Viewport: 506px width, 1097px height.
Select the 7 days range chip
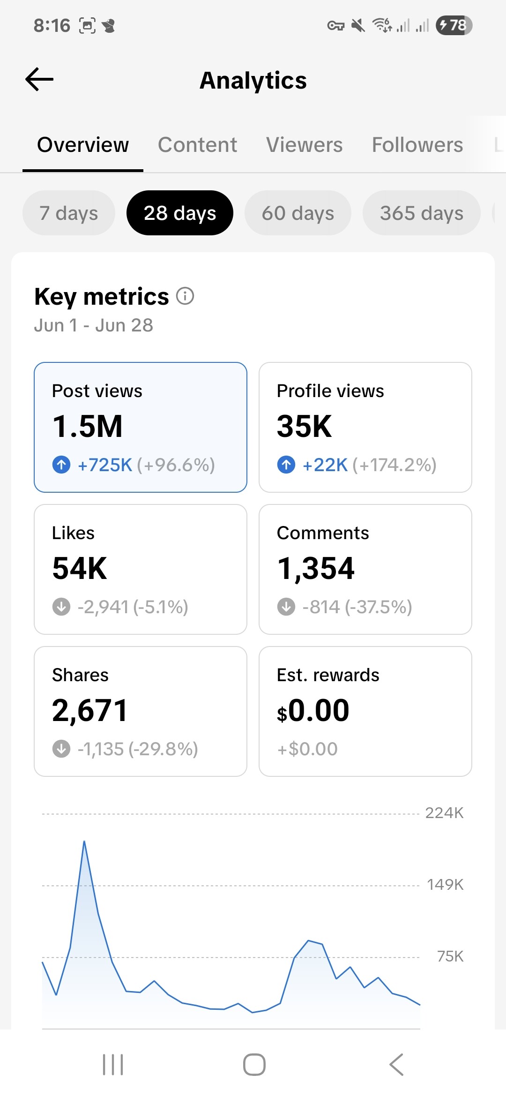[x=69, y=213]
